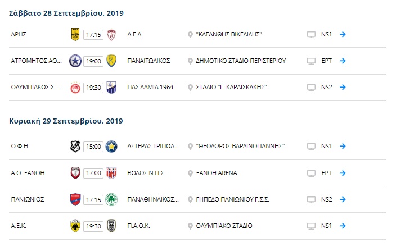The width and height of the screenshot is (396, 247).
Task: Open Α.Ε.Κ. vs Π.Α.Ο.Κ. match arrow
Action: (x=343, y=226)
